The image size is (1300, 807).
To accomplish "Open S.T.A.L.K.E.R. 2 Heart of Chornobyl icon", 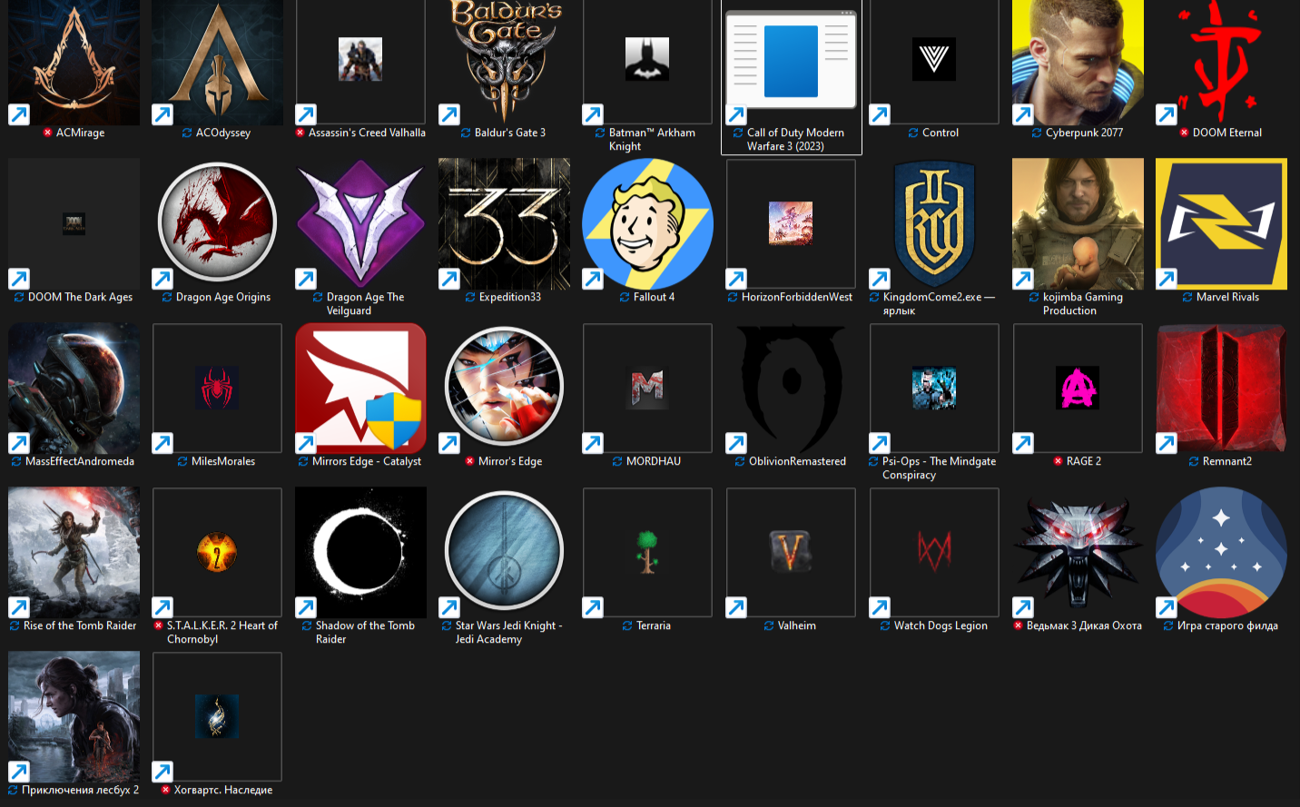I will [218, 553].
